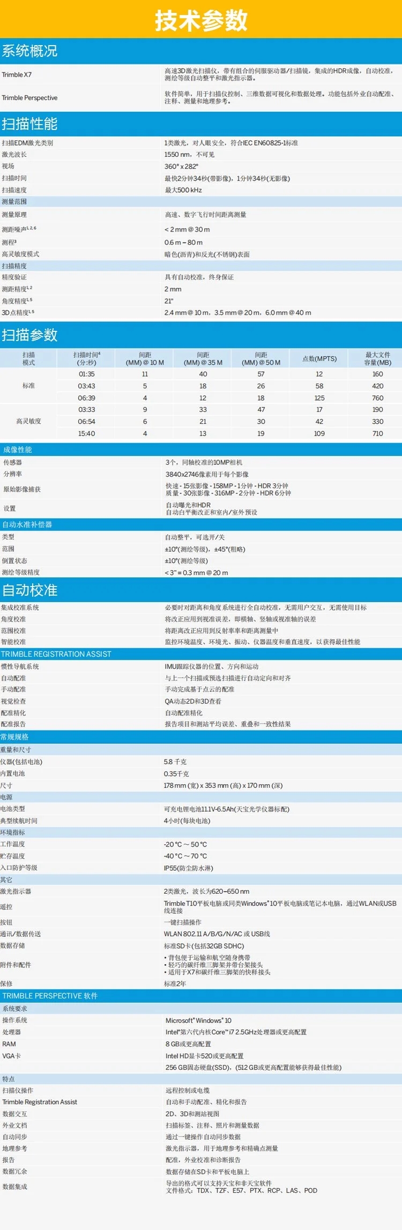The width and height of the screenshot is (402, 1230).
Task: Select the 扫描参数 section header
Action: click(x=201, y=335)
